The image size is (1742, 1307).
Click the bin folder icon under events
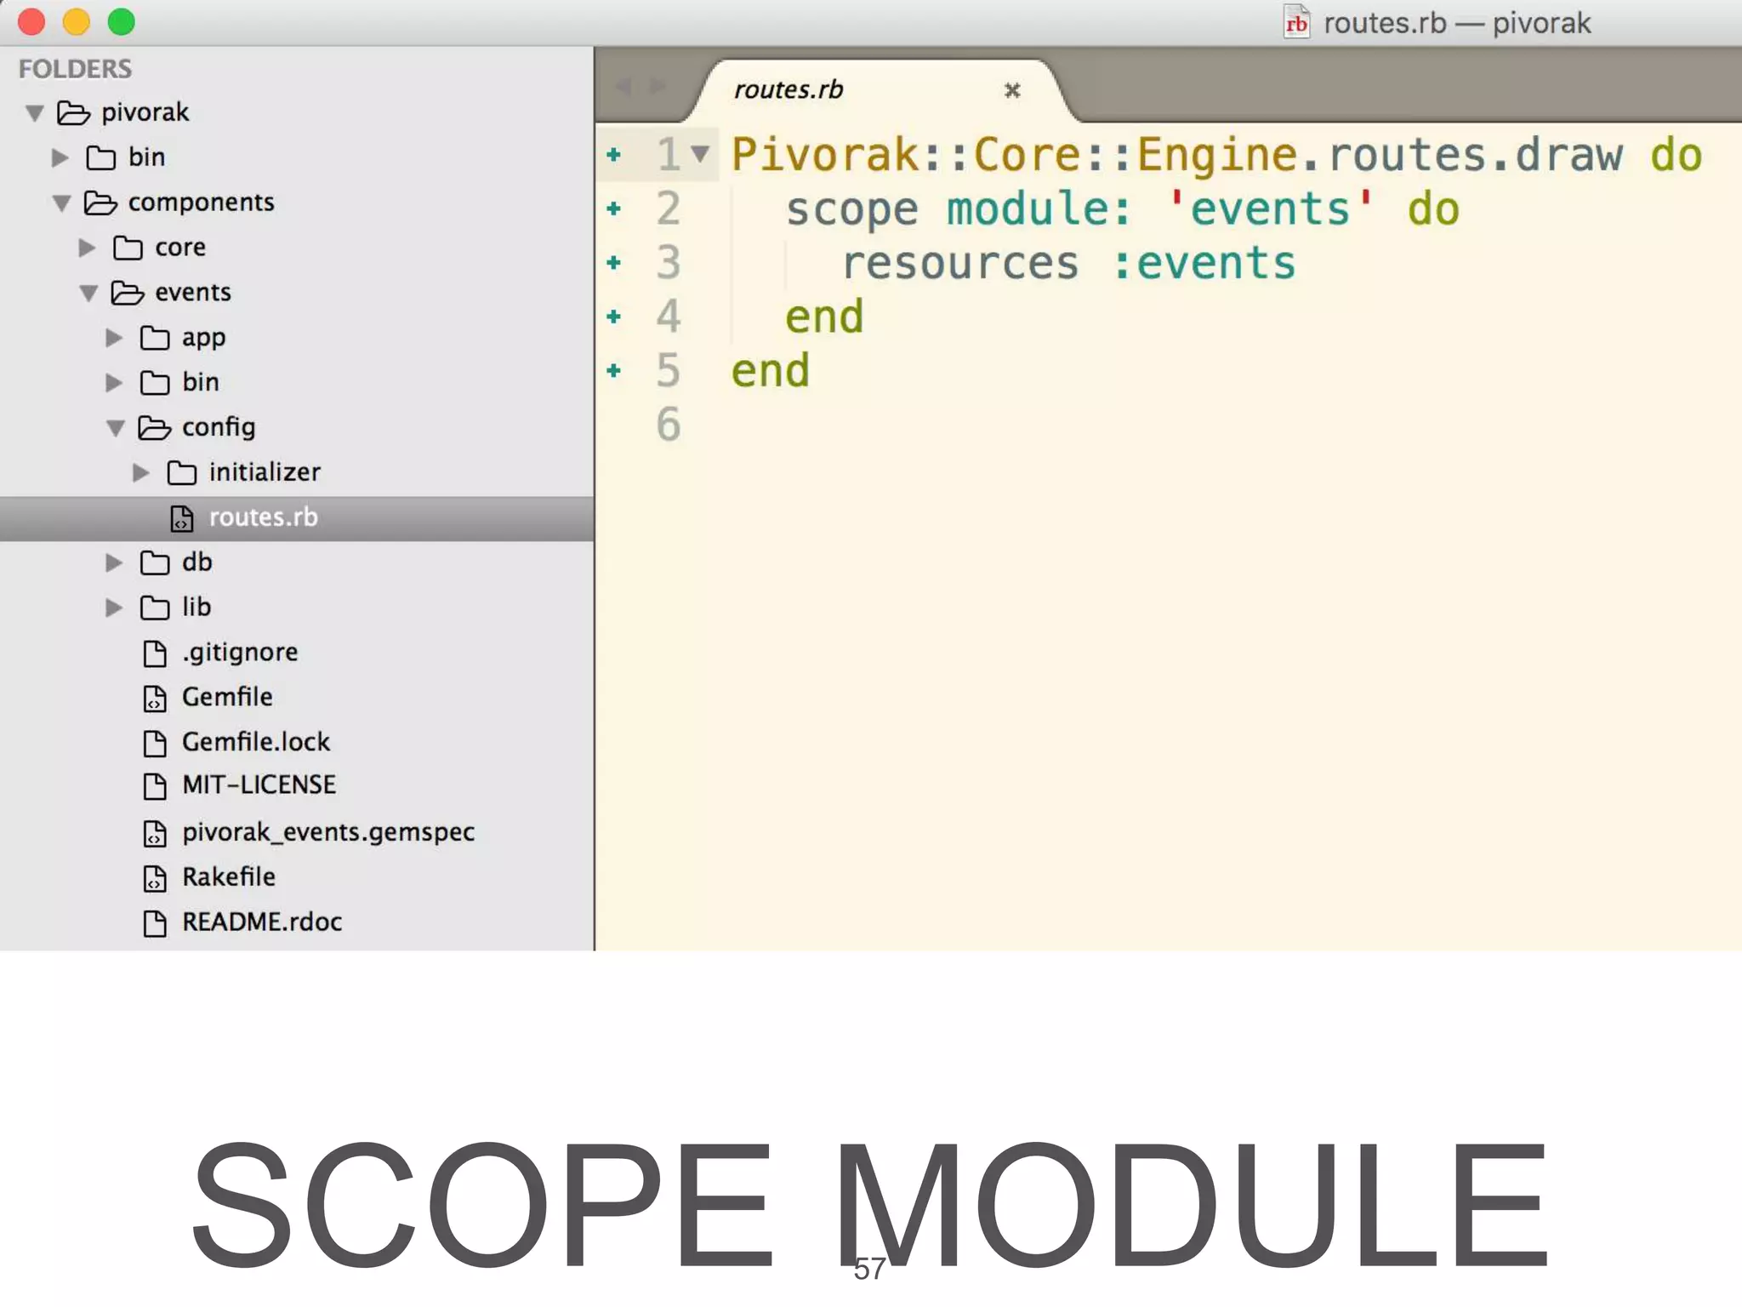coord(155,383)
